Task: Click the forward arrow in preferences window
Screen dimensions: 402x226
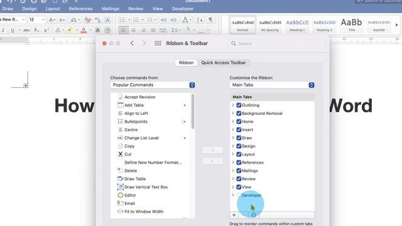Action: point(144,43)
